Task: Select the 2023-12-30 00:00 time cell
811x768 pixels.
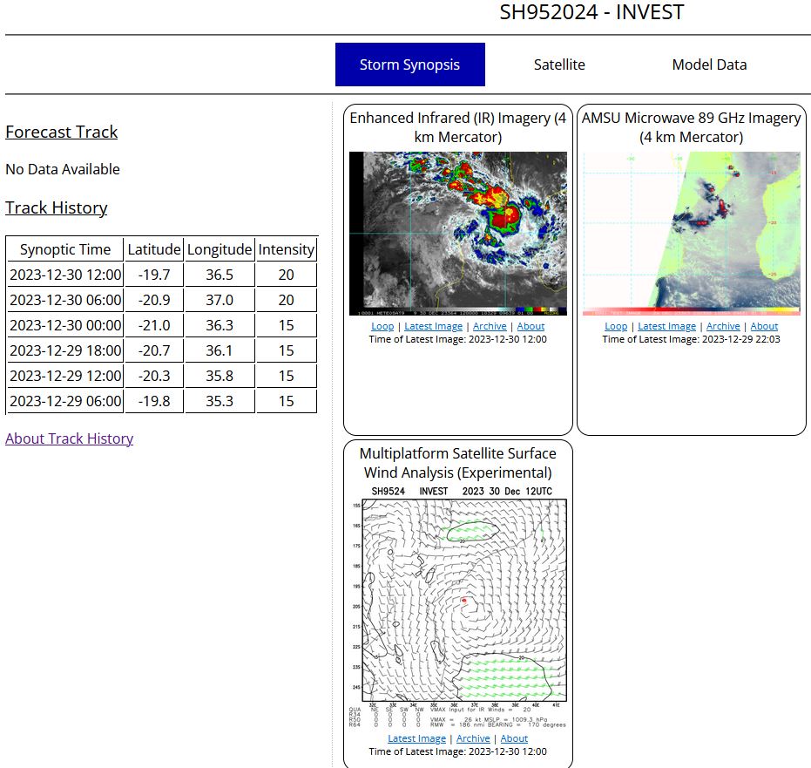Action: 65,325
